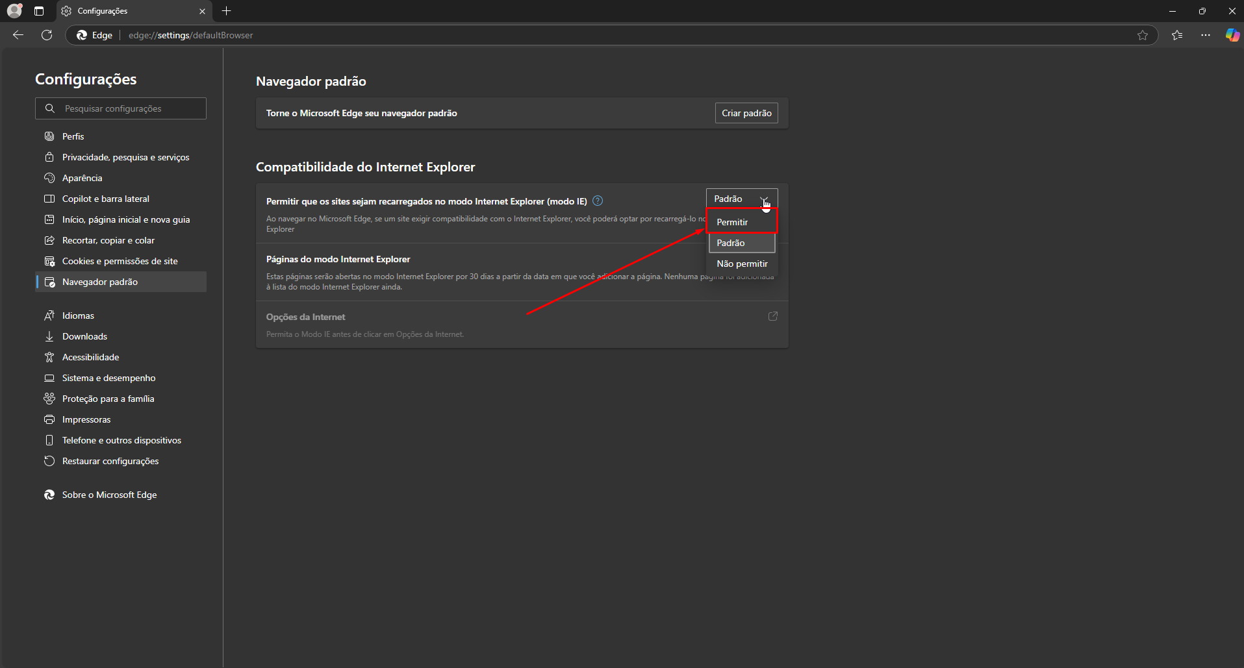Open Sobre o Microsoft Edge page

click(109, 495)
